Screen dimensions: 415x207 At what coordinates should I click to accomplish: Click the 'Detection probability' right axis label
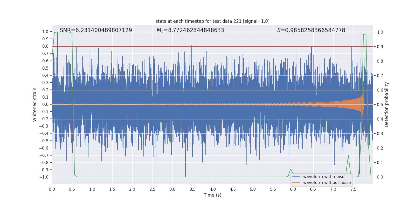tap(386, 105)
